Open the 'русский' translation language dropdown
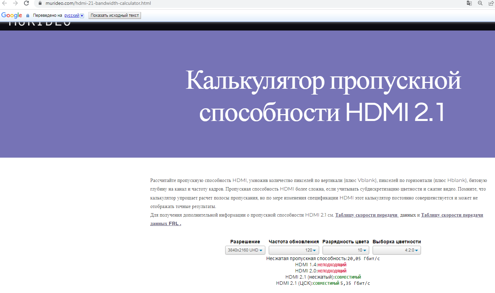495x293 pixels. 74,15
